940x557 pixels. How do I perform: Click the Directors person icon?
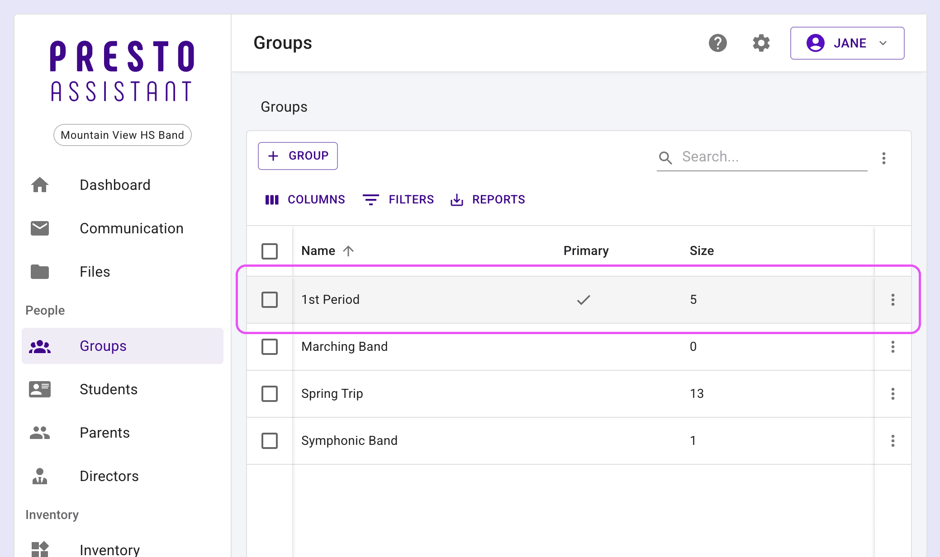click(40, 476)
